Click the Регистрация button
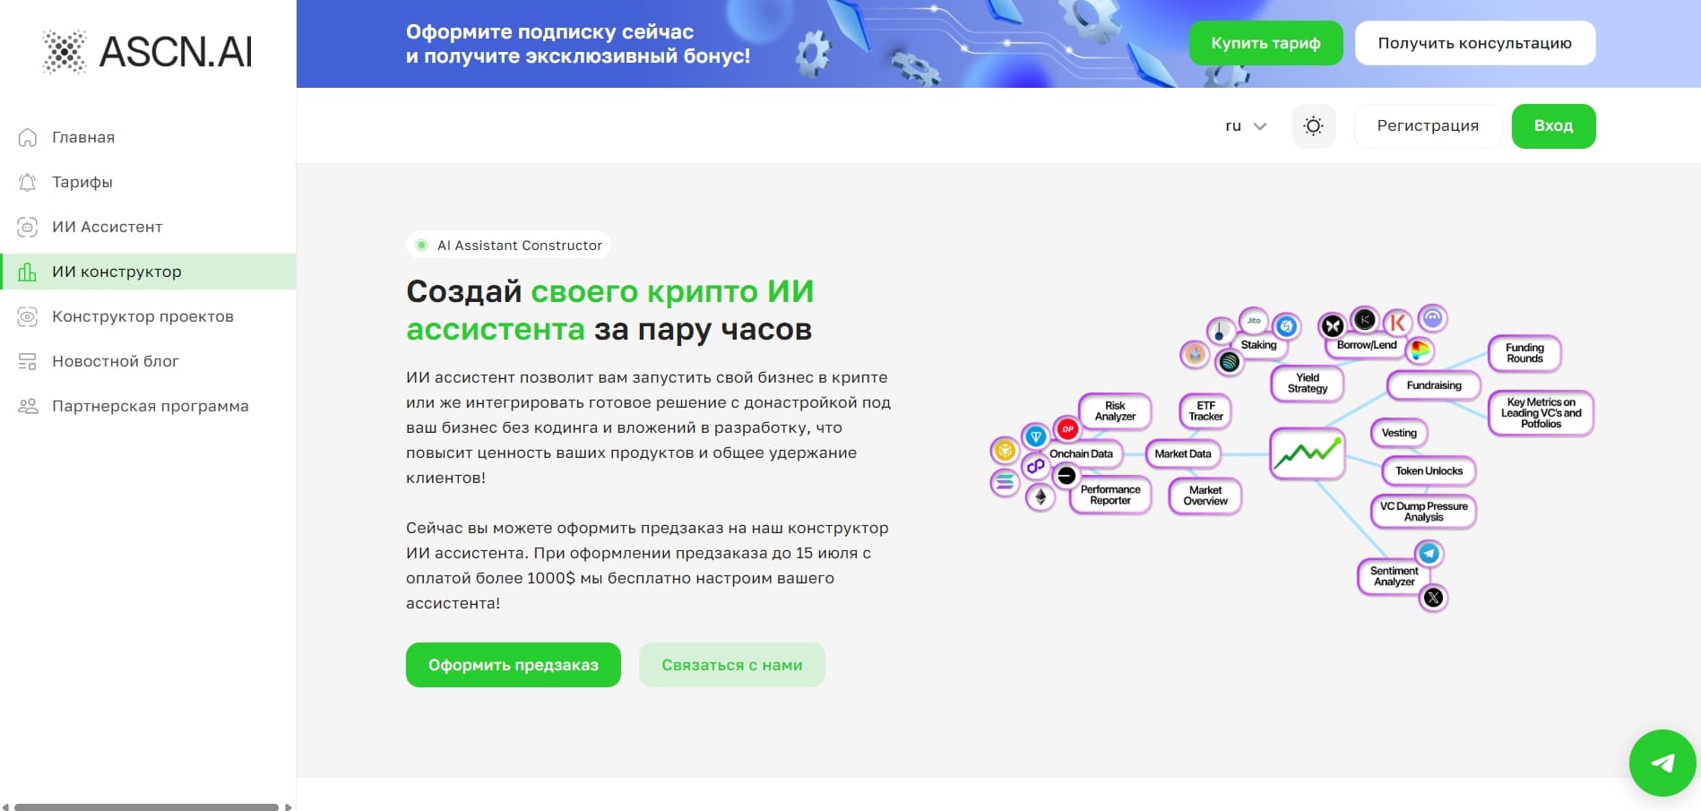The image size is (1701, 811). [x=1428, y=125]
